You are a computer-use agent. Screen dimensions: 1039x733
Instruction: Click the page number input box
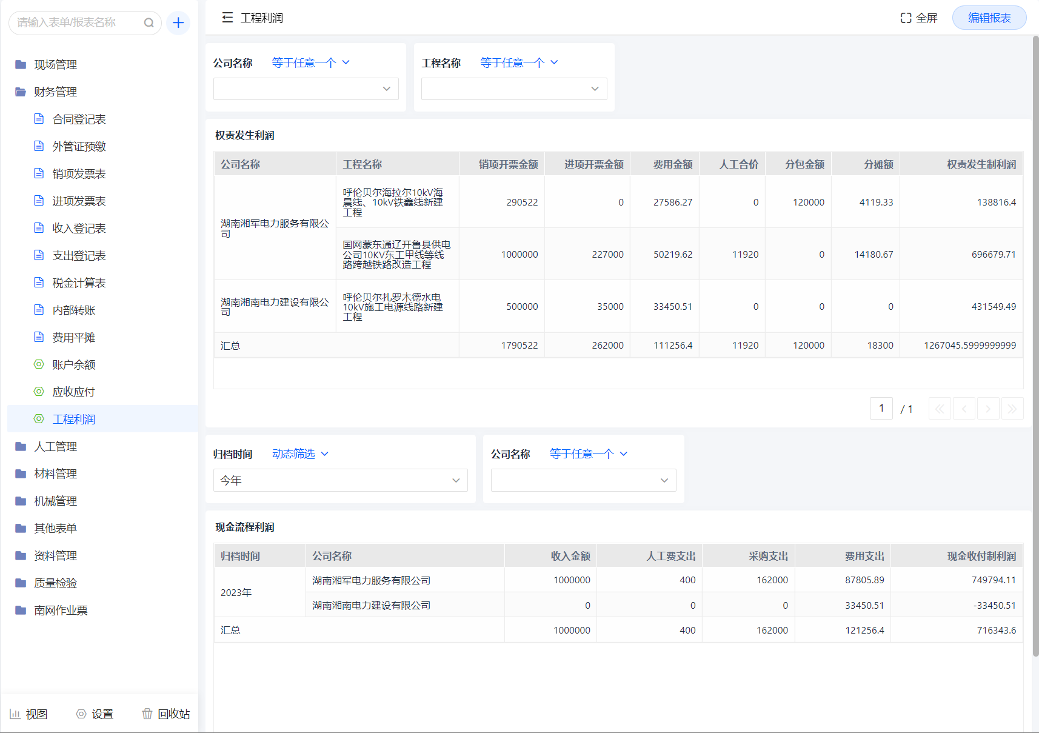[x=881, y=409]
